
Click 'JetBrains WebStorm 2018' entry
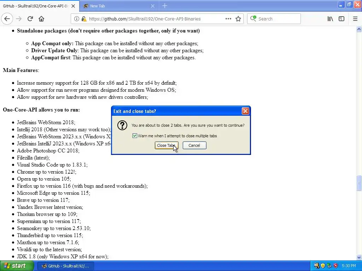46,122
